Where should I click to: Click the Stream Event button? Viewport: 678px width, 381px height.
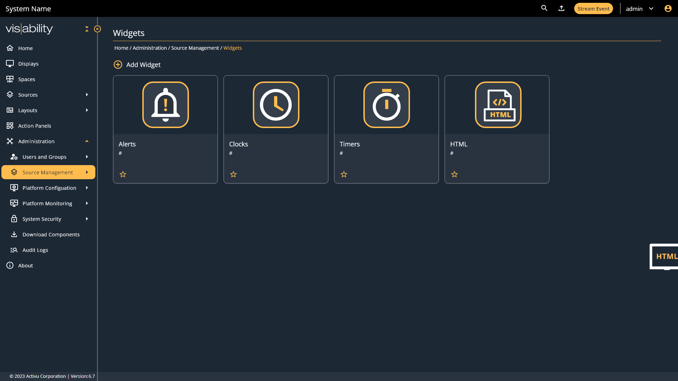point(593,9)
